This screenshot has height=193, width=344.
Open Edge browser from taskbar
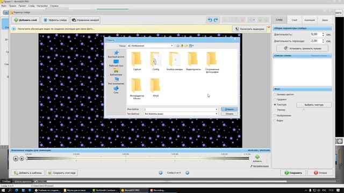tap(17, 190)
